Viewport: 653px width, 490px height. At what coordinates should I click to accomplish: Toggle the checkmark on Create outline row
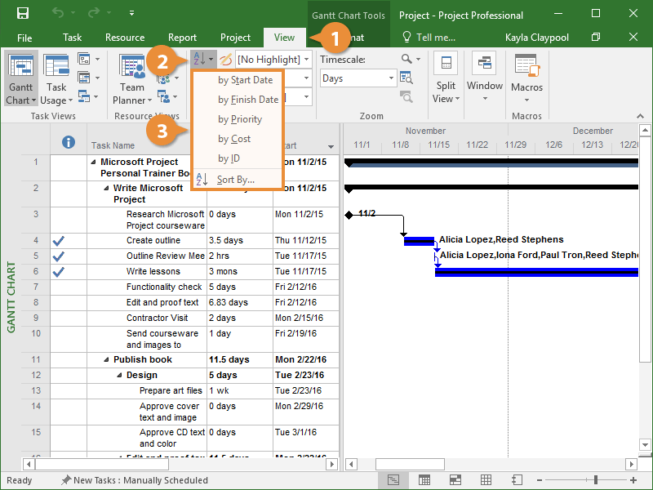[x=58, y=241]
